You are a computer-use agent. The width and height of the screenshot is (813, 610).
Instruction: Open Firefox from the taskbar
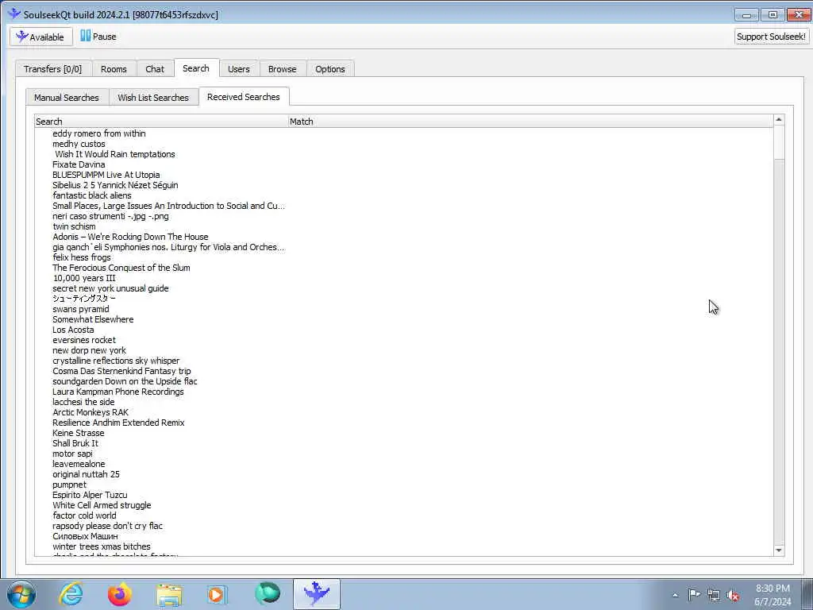[x=120, y=594]
